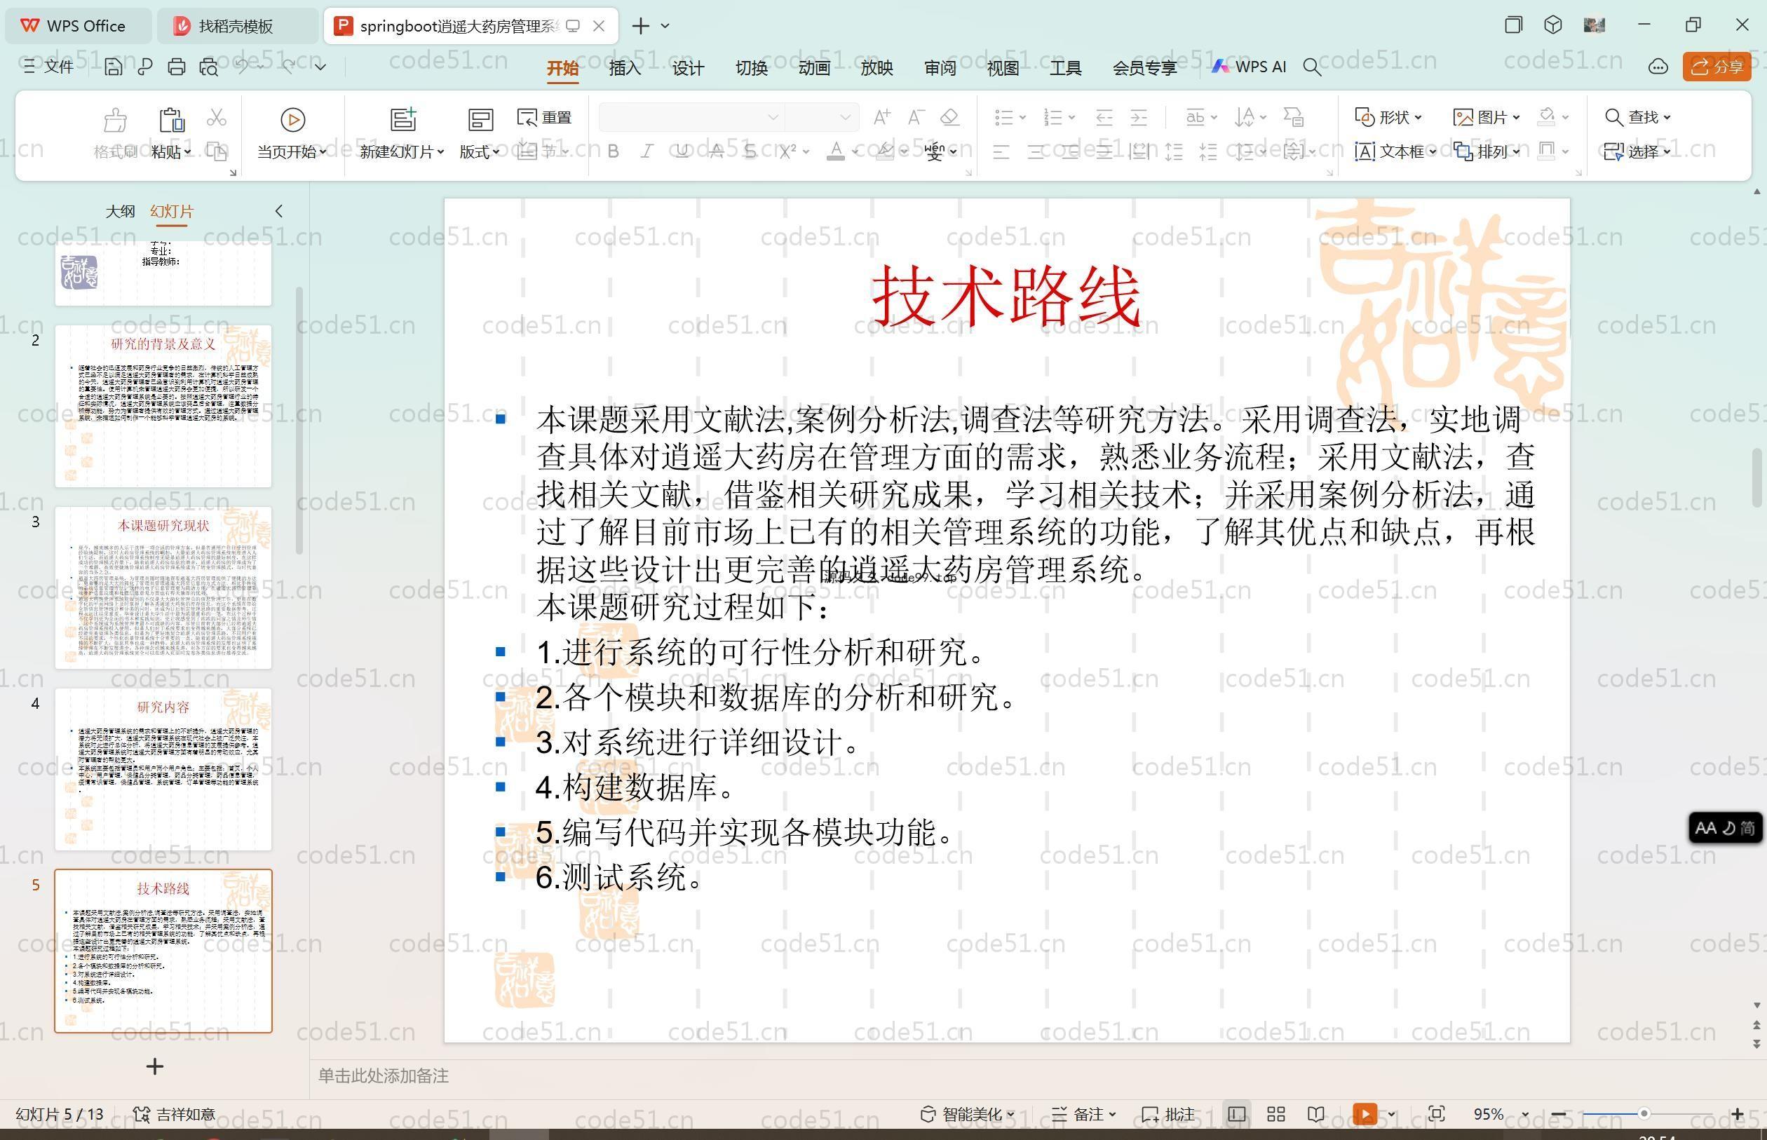Switch to reading view book icon
1767x1140 pixels.
point(1315,1114)
